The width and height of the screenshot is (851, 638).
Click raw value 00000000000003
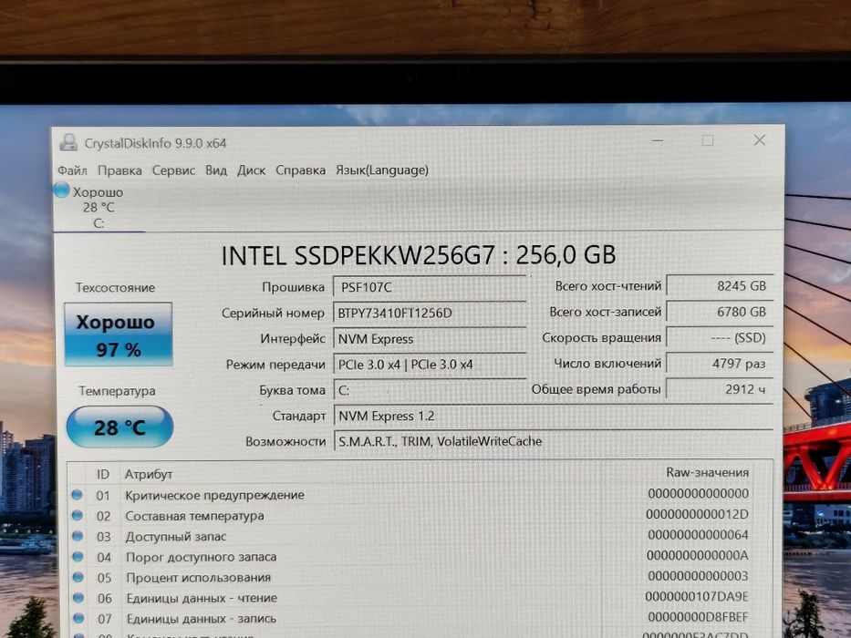699,576
